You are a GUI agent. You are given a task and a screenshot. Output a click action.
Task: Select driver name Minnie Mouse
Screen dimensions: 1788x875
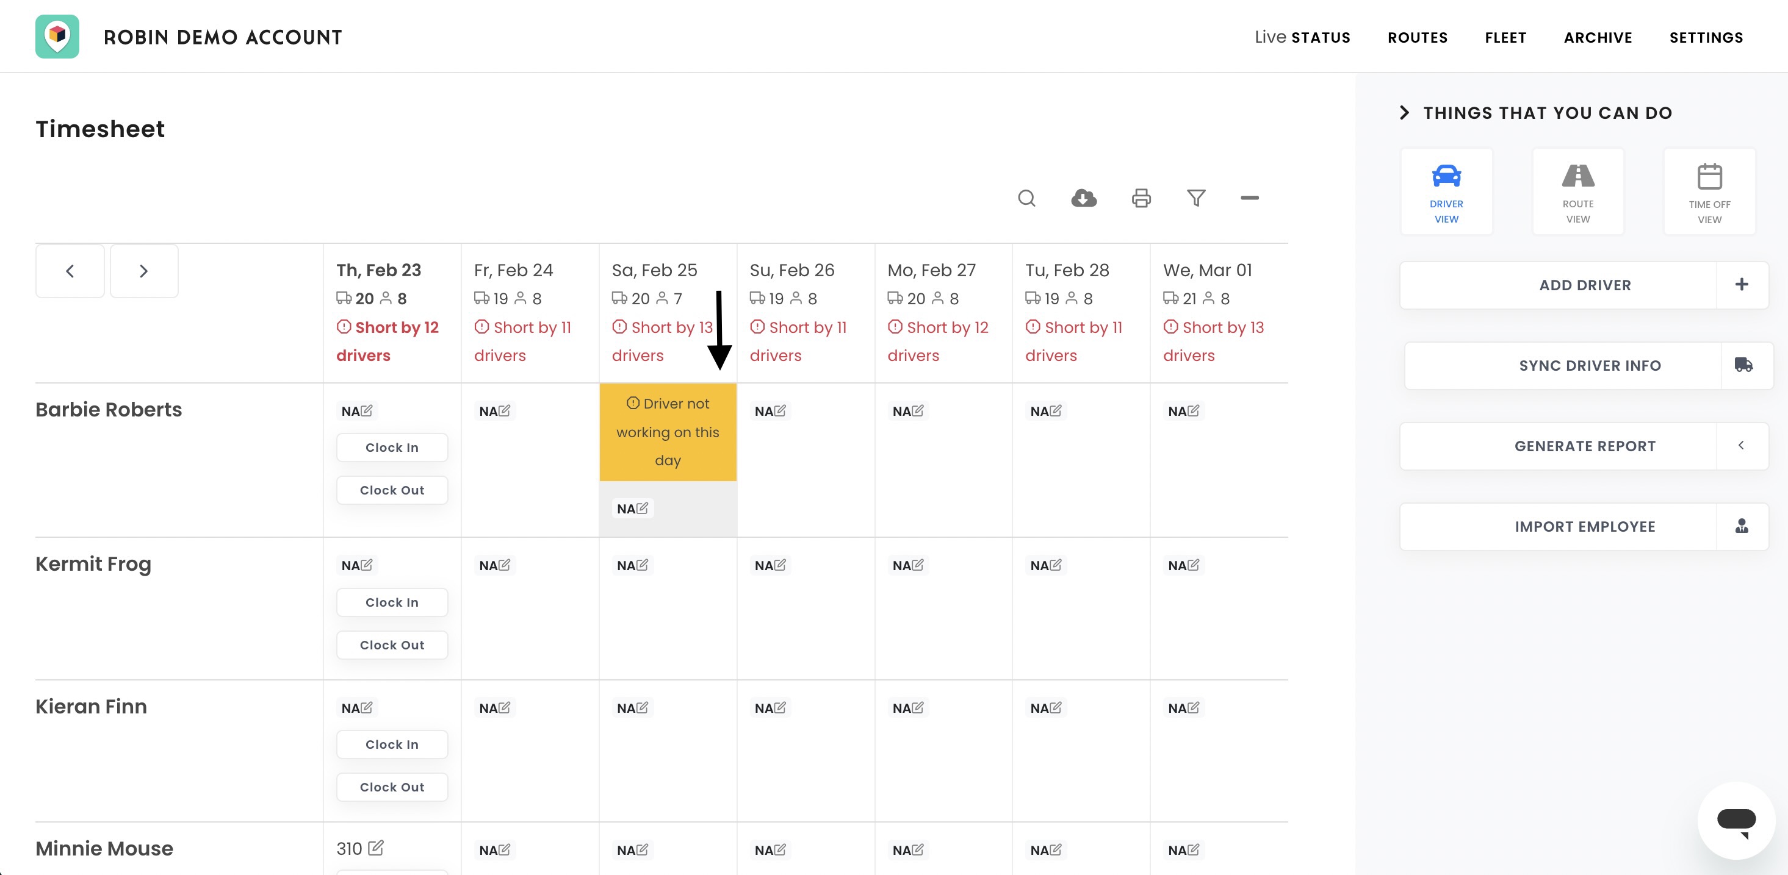coord(104,848)
